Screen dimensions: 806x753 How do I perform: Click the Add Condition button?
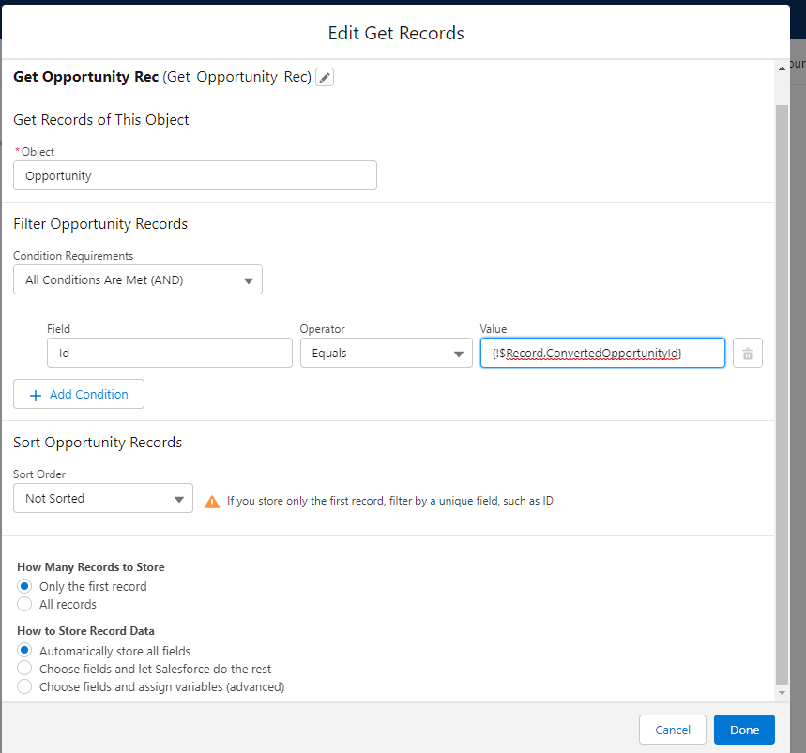79,395
